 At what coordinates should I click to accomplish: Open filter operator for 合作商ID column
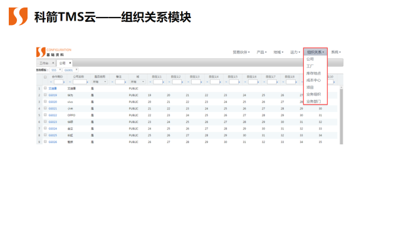pyautogui.click(x=51, y=82)
